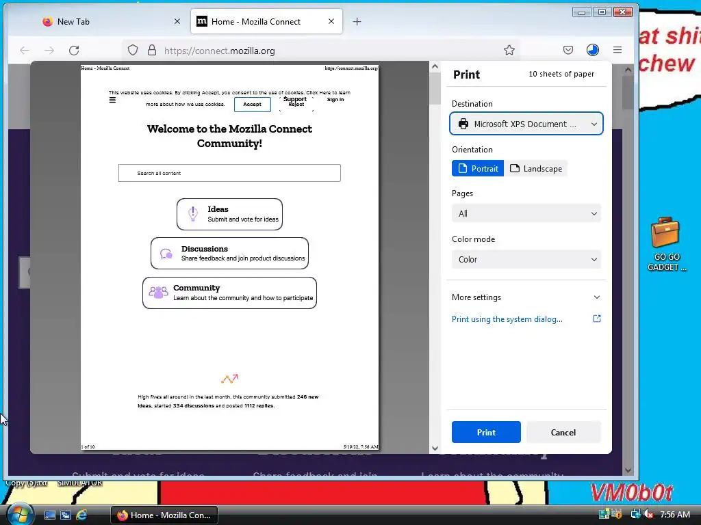Click the site security padlock icon
701x525 pixels.
[152, 50]
